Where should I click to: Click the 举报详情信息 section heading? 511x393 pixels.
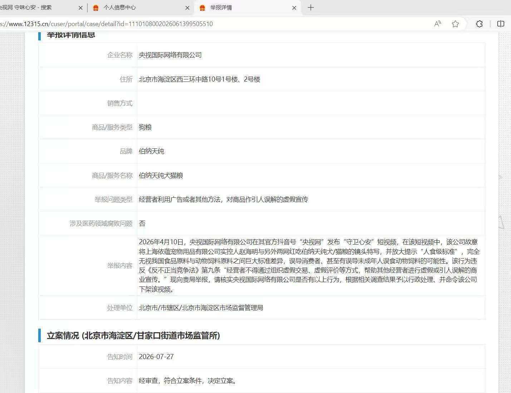coord(71,35)
